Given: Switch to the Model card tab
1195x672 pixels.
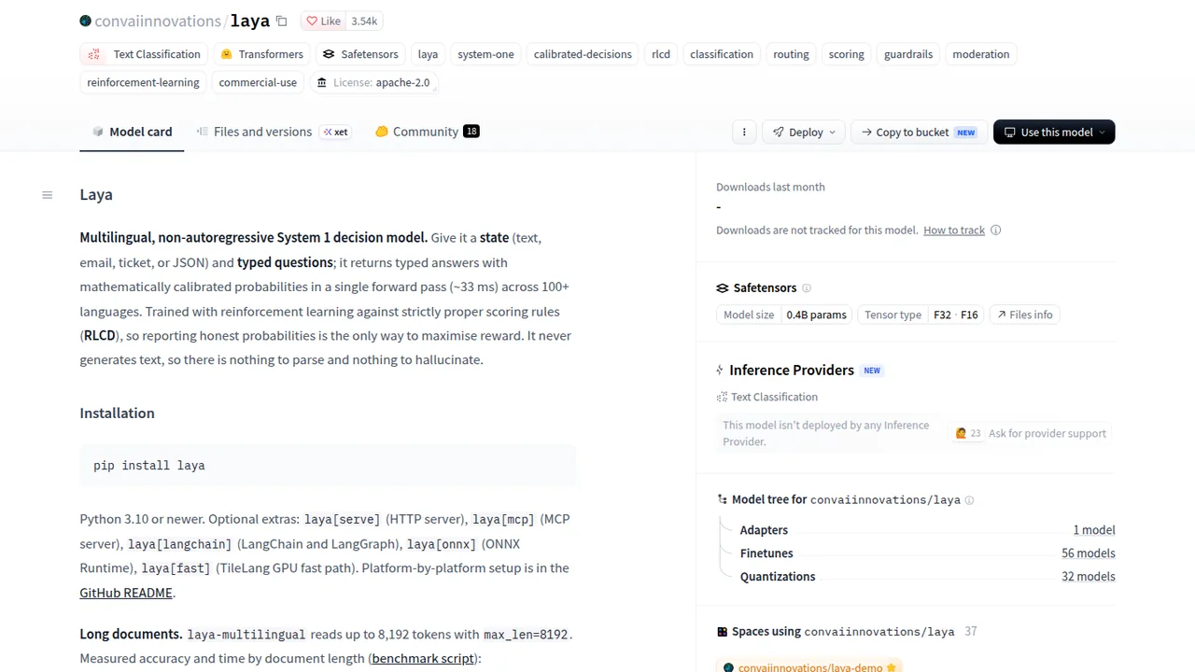Looking at the screenshot, I should click(132, 132).
